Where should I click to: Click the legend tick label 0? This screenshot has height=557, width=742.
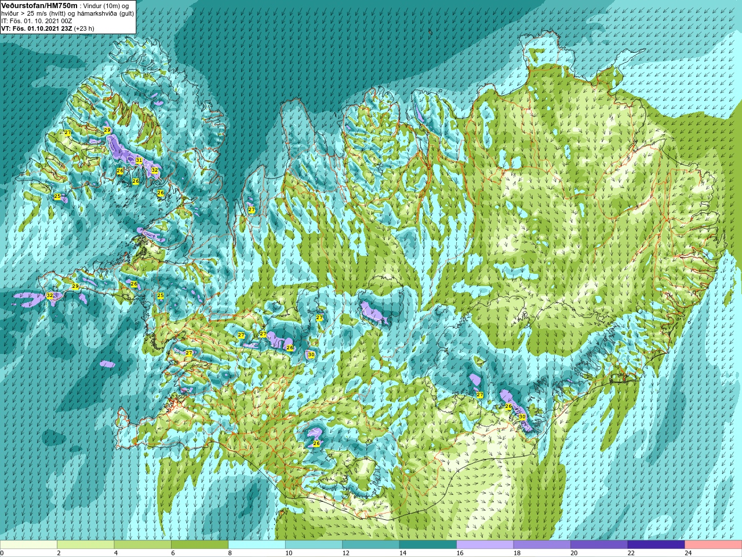click(x=2, y=554)
